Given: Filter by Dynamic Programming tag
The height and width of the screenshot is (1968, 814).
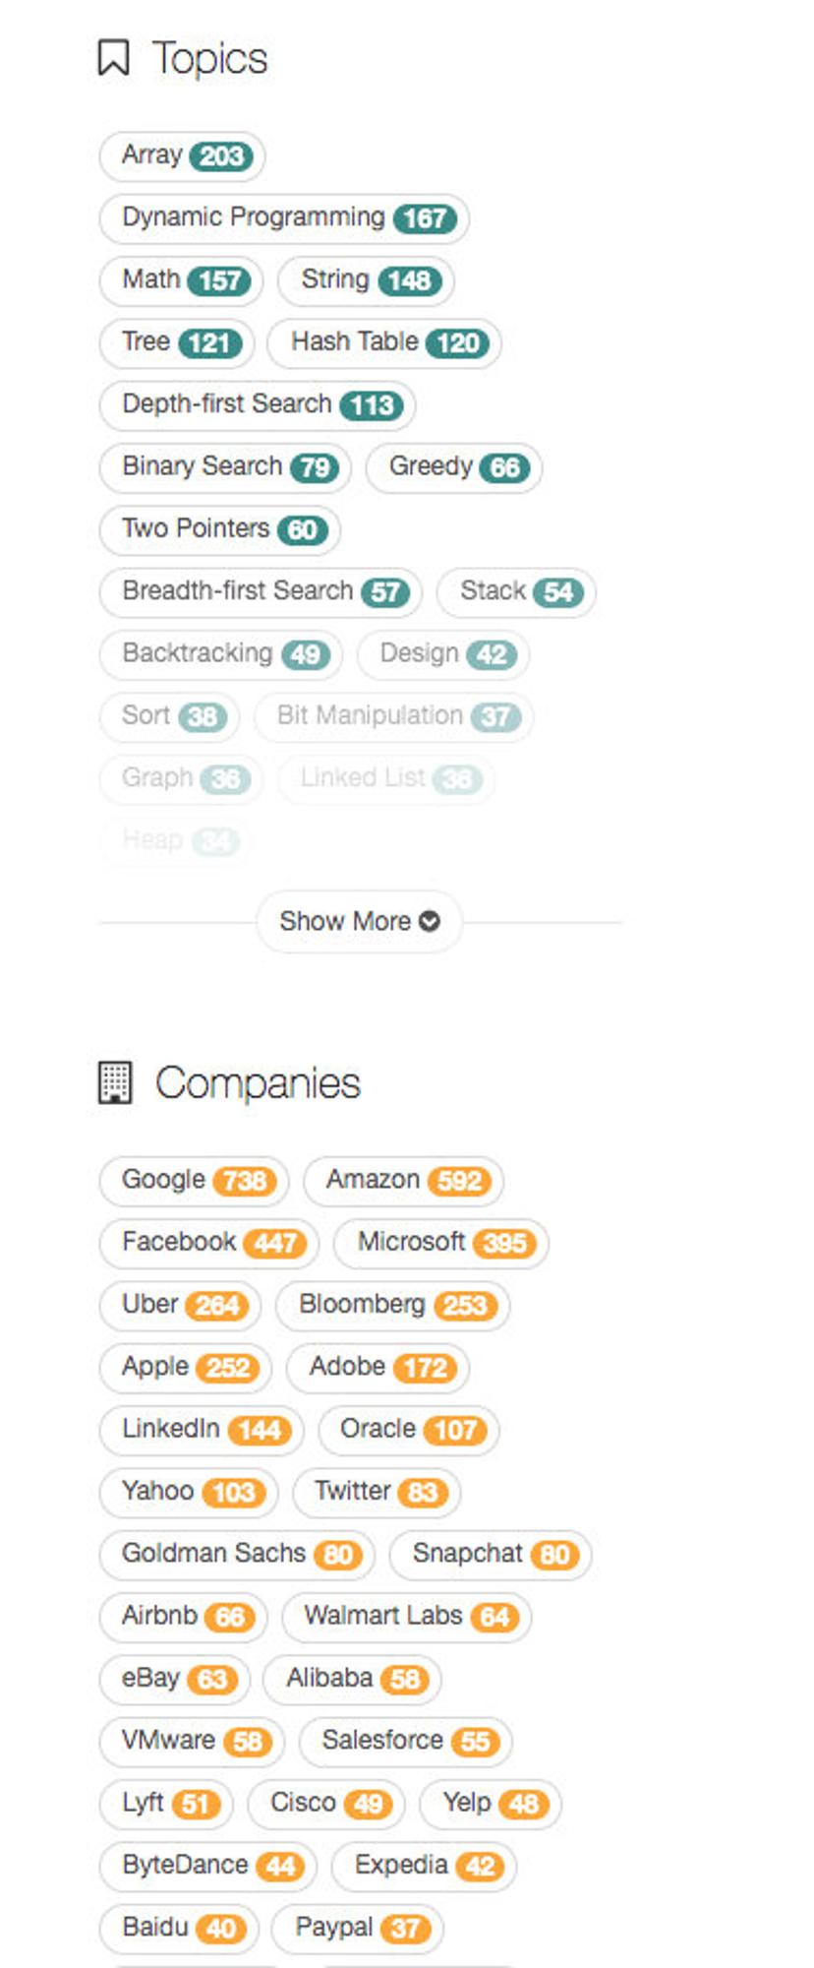Looking at the screenshot, I should coord(284,217).
